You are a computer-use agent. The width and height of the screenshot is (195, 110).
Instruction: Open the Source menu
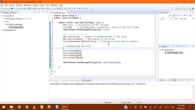pyautogui.click(x=12, y=5)
